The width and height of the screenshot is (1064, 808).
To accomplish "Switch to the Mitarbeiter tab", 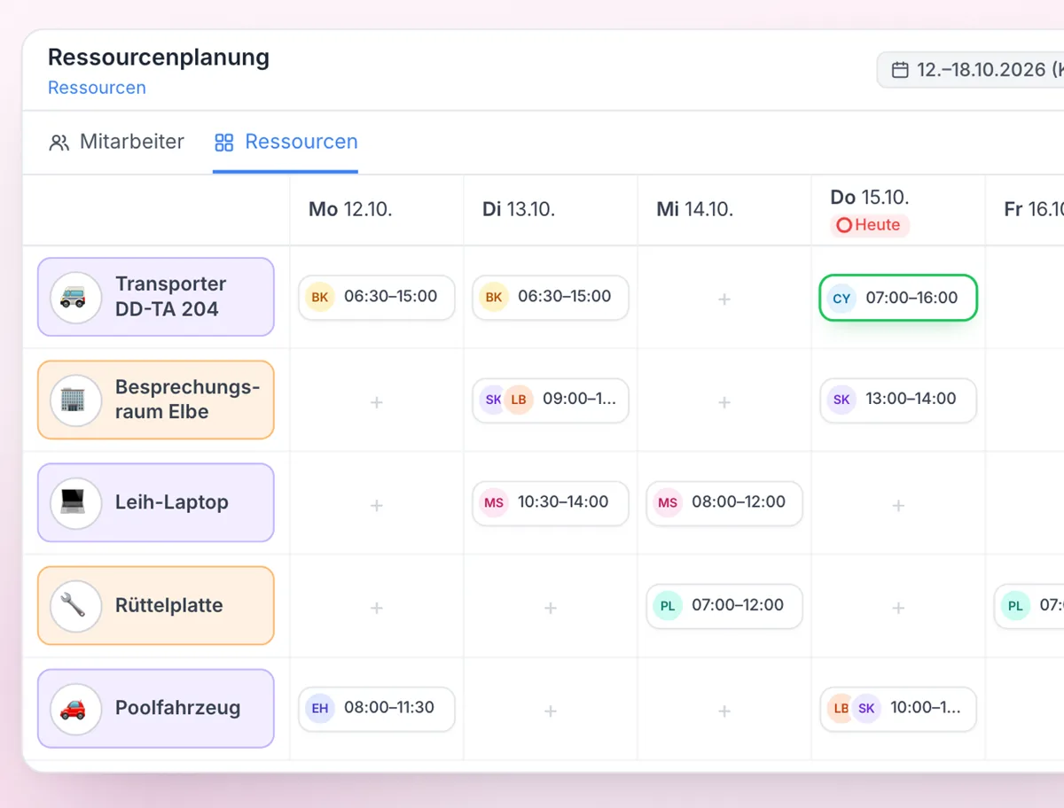I will point(116,142).
